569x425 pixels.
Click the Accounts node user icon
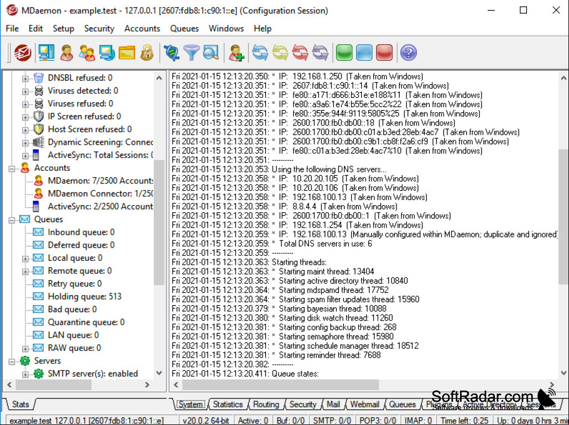pos(25,168)
